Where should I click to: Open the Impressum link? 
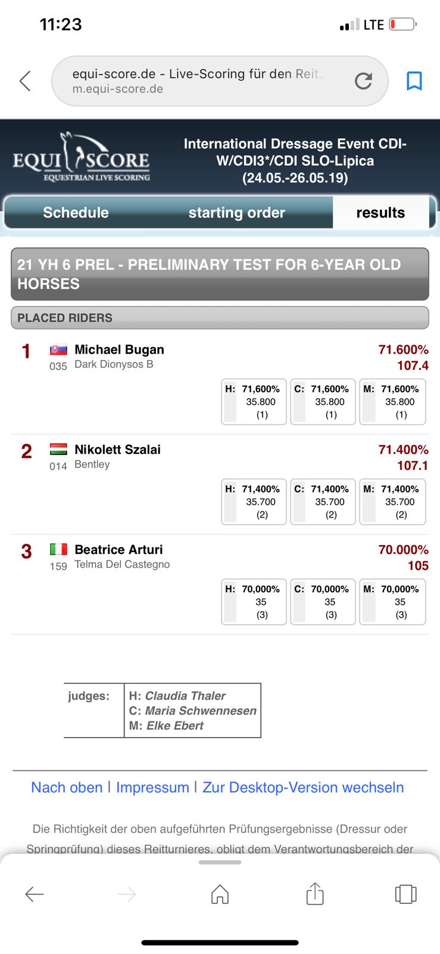[x=152, y=788]
